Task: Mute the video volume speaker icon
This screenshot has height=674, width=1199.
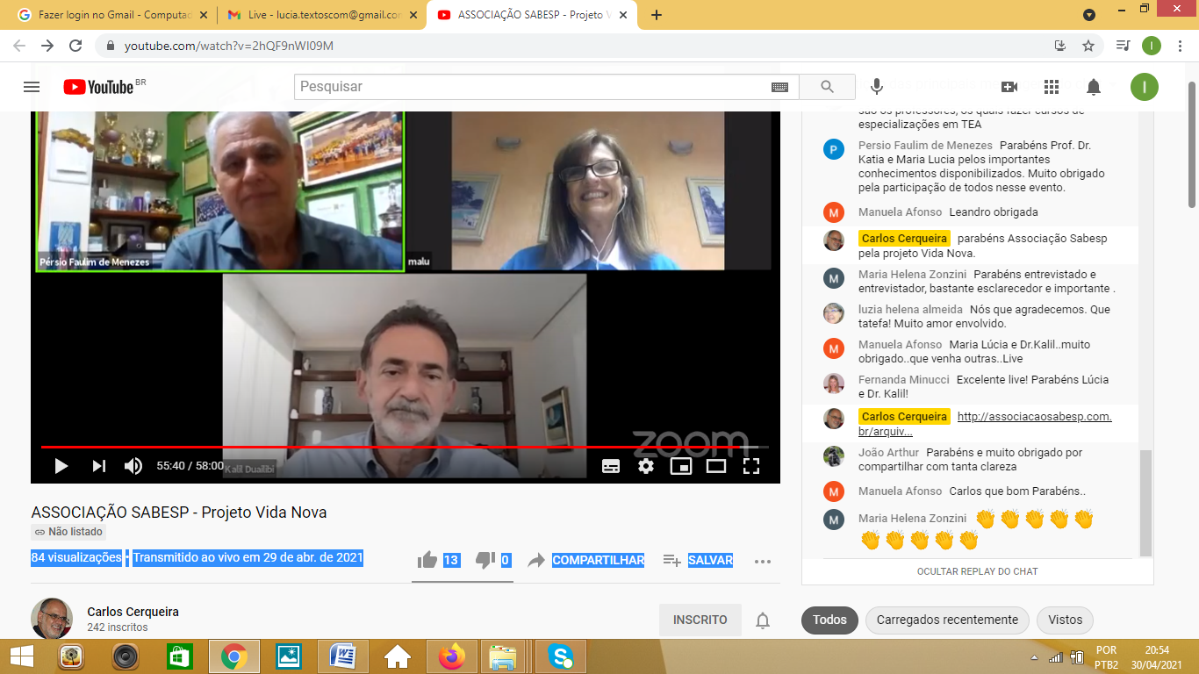Action: [133, 466]
